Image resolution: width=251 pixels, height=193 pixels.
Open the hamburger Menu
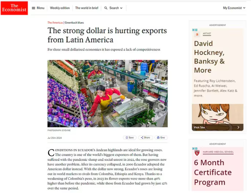point(38,8)
